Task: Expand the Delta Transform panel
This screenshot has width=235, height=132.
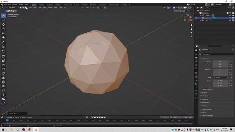Action: tap(208, 89)
